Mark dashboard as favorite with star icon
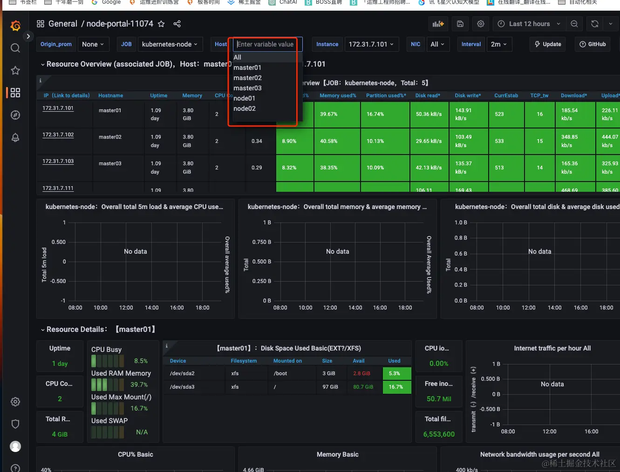620x472 pixels. [161, 24]
